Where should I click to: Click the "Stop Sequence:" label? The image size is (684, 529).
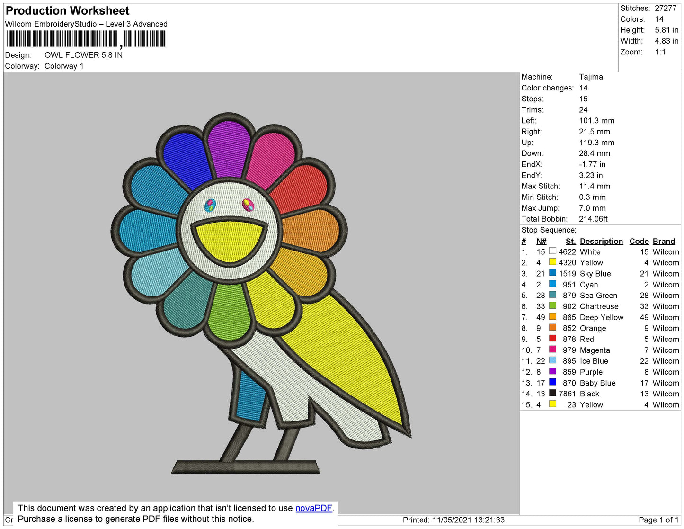pos(549,230)
